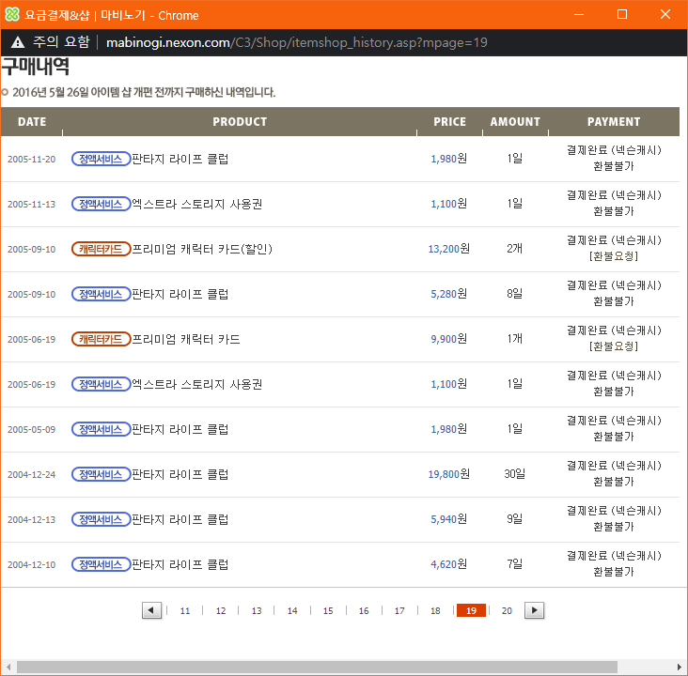Image resolution: width=688 pixels, height=676 pixels.
Task: Select the current page 19 indicator
Action: [x=471, y=610]
